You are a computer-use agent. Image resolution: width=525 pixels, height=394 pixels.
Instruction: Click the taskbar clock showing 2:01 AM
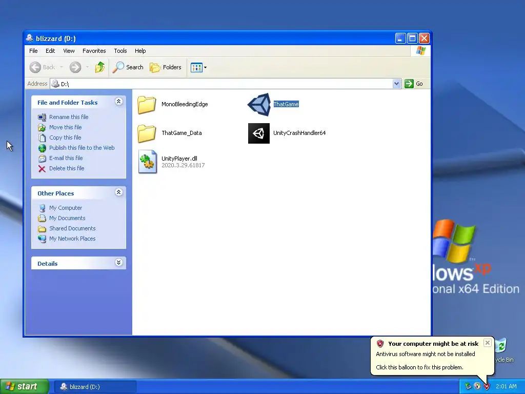pos(506,387)
